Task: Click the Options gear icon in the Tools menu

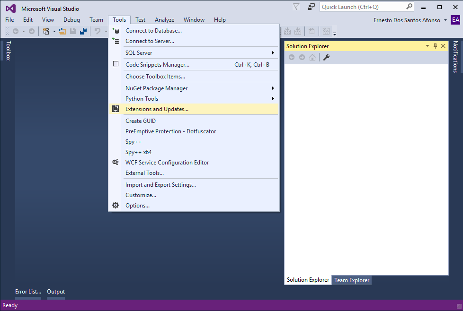Action: coord(116,205)
